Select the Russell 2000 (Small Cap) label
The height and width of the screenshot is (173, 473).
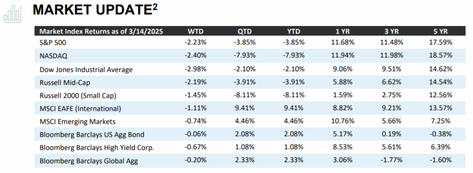pos(77,95)
